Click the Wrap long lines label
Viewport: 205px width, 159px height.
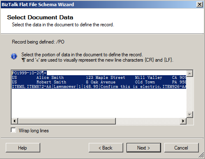(34, 131)
